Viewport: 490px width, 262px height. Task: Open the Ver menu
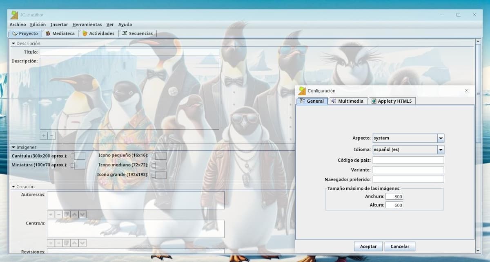pyautogui.click(x=110, y=24)
